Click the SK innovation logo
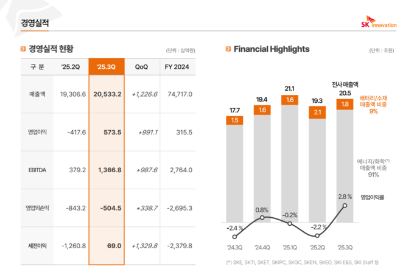This screenshot has width=414, height=272. point(379,24)
